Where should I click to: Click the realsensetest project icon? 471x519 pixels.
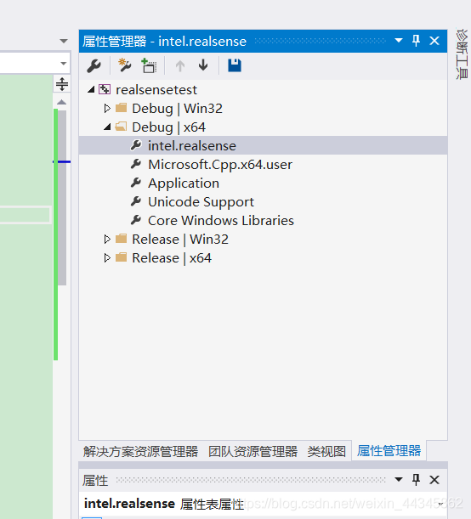pyautogui.click(x=105, y=89)
